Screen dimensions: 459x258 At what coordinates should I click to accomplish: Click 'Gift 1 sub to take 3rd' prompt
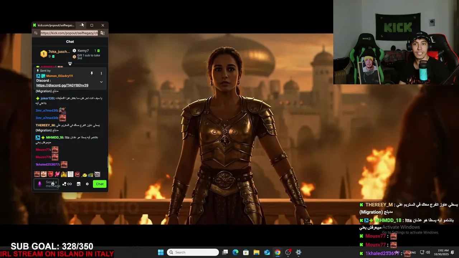tap(89, 57)
